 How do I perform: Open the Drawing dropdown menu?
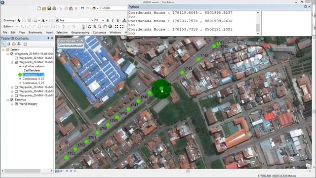(x=9, y=20)
